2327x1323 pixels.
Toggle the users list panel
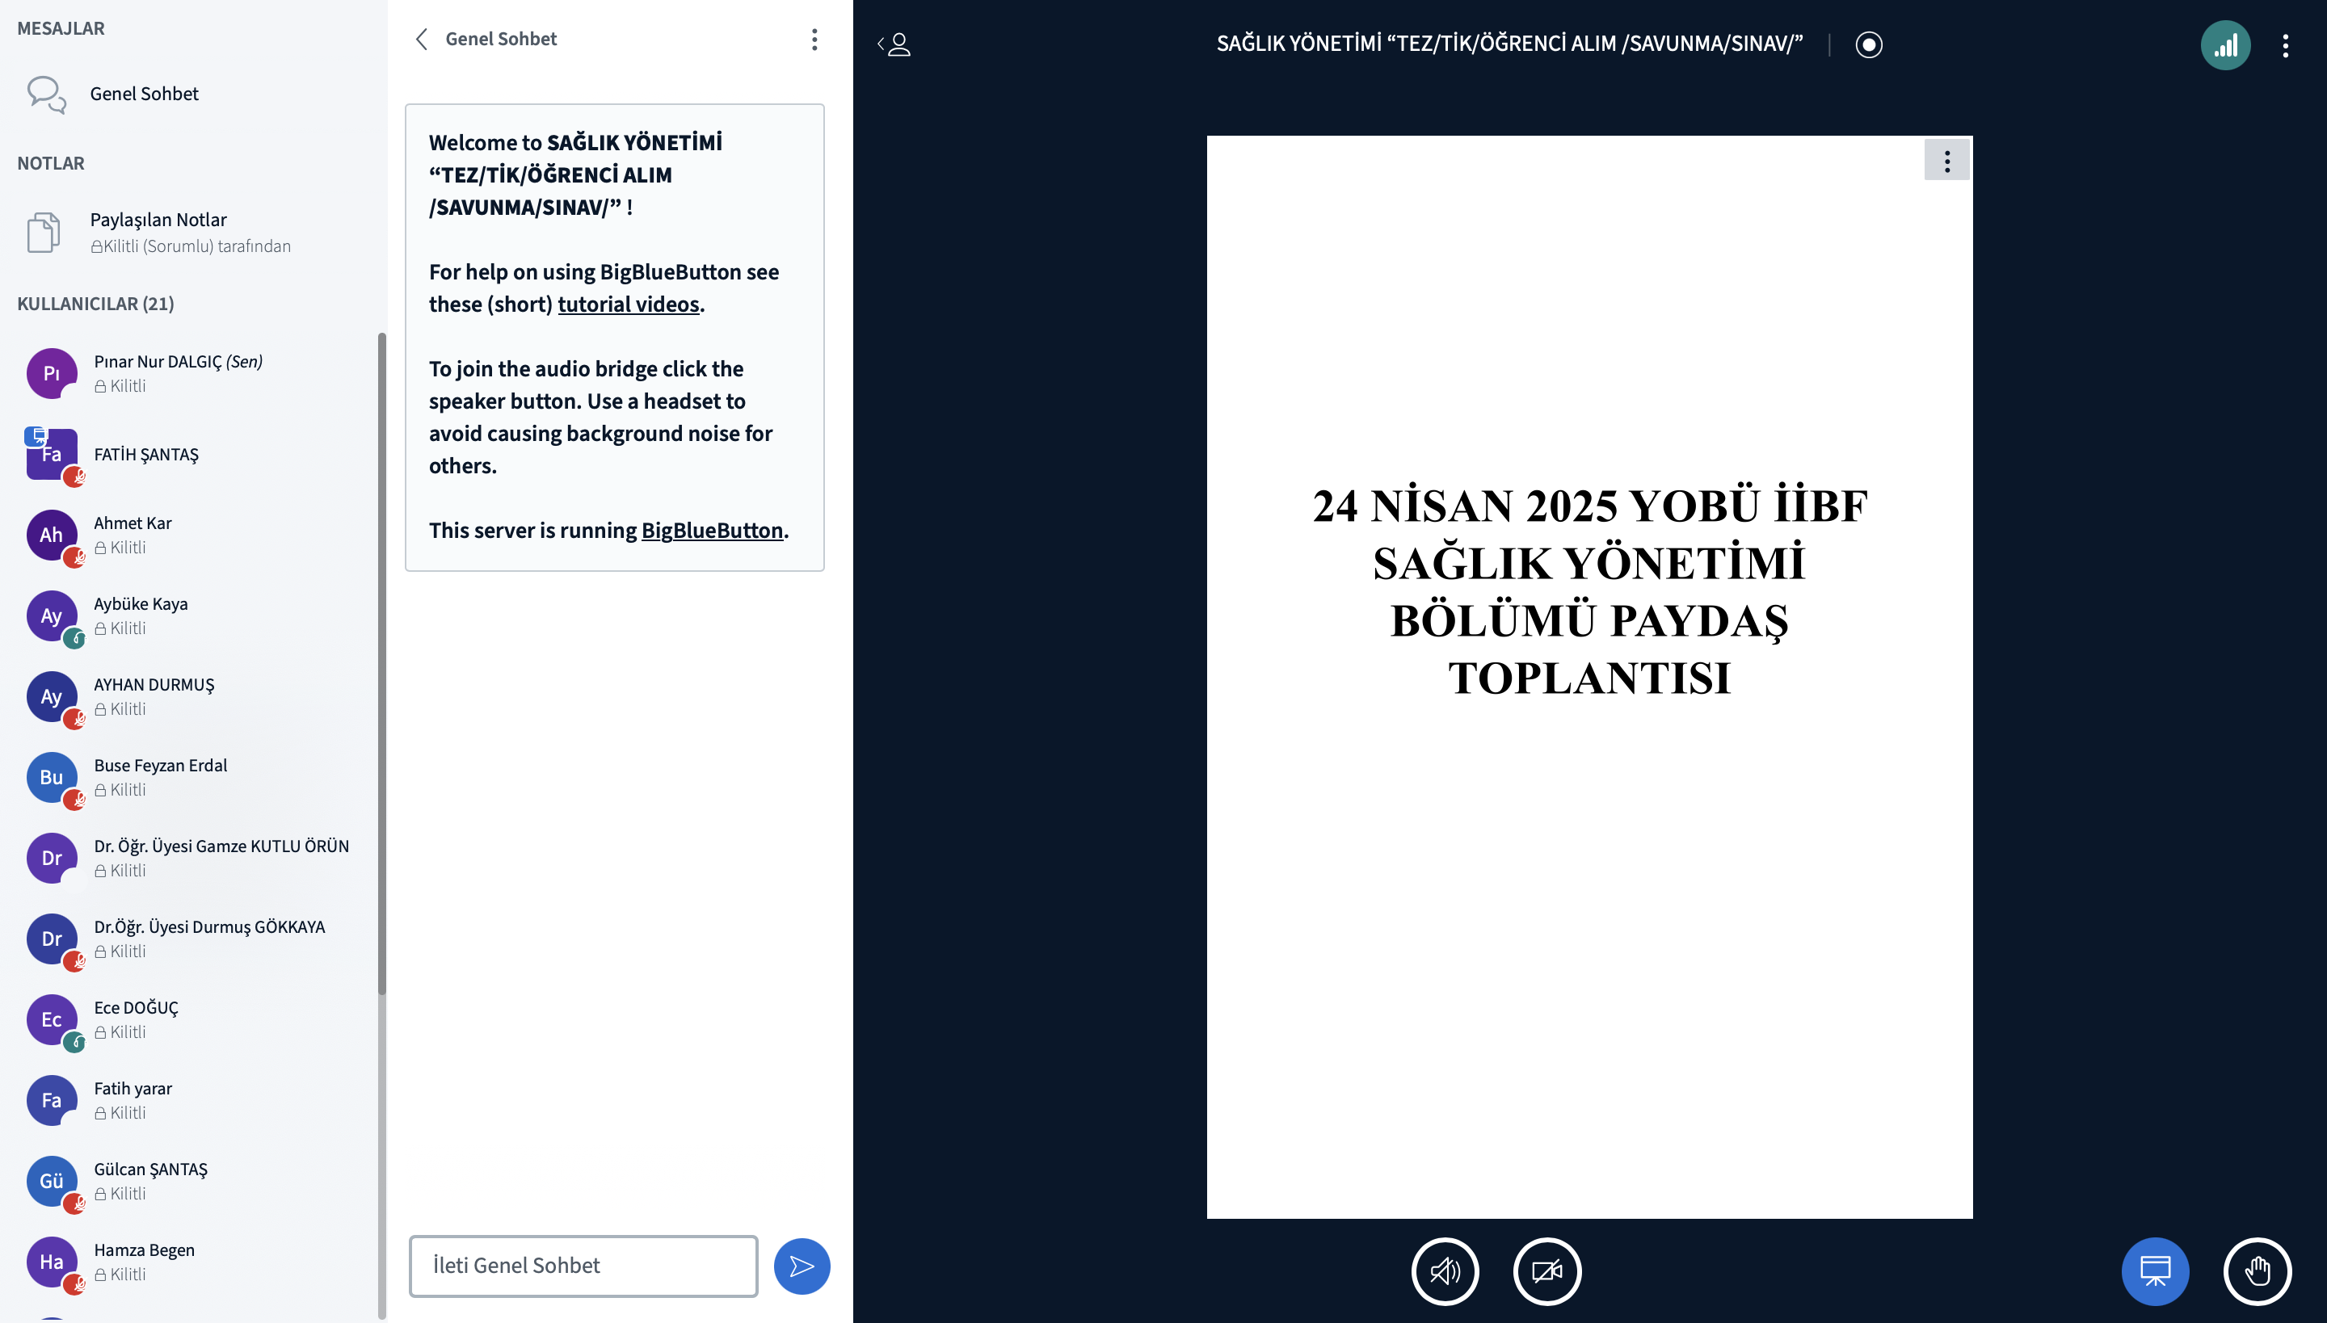point(894,44)
